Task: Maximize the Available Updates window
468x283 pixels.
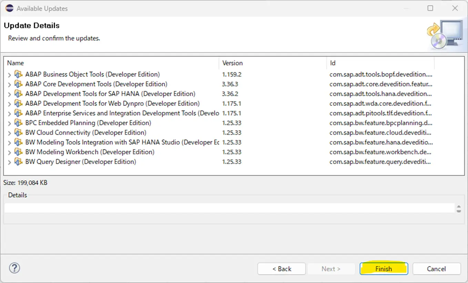Action: (430, 8)
